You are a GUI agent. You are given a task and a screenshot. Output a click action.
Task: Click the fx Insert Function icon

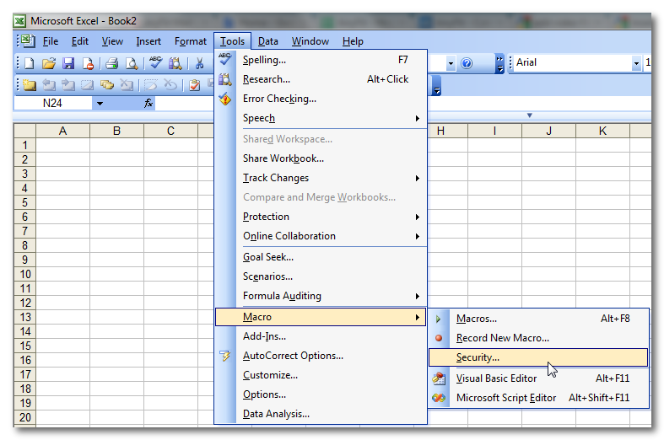148,103
